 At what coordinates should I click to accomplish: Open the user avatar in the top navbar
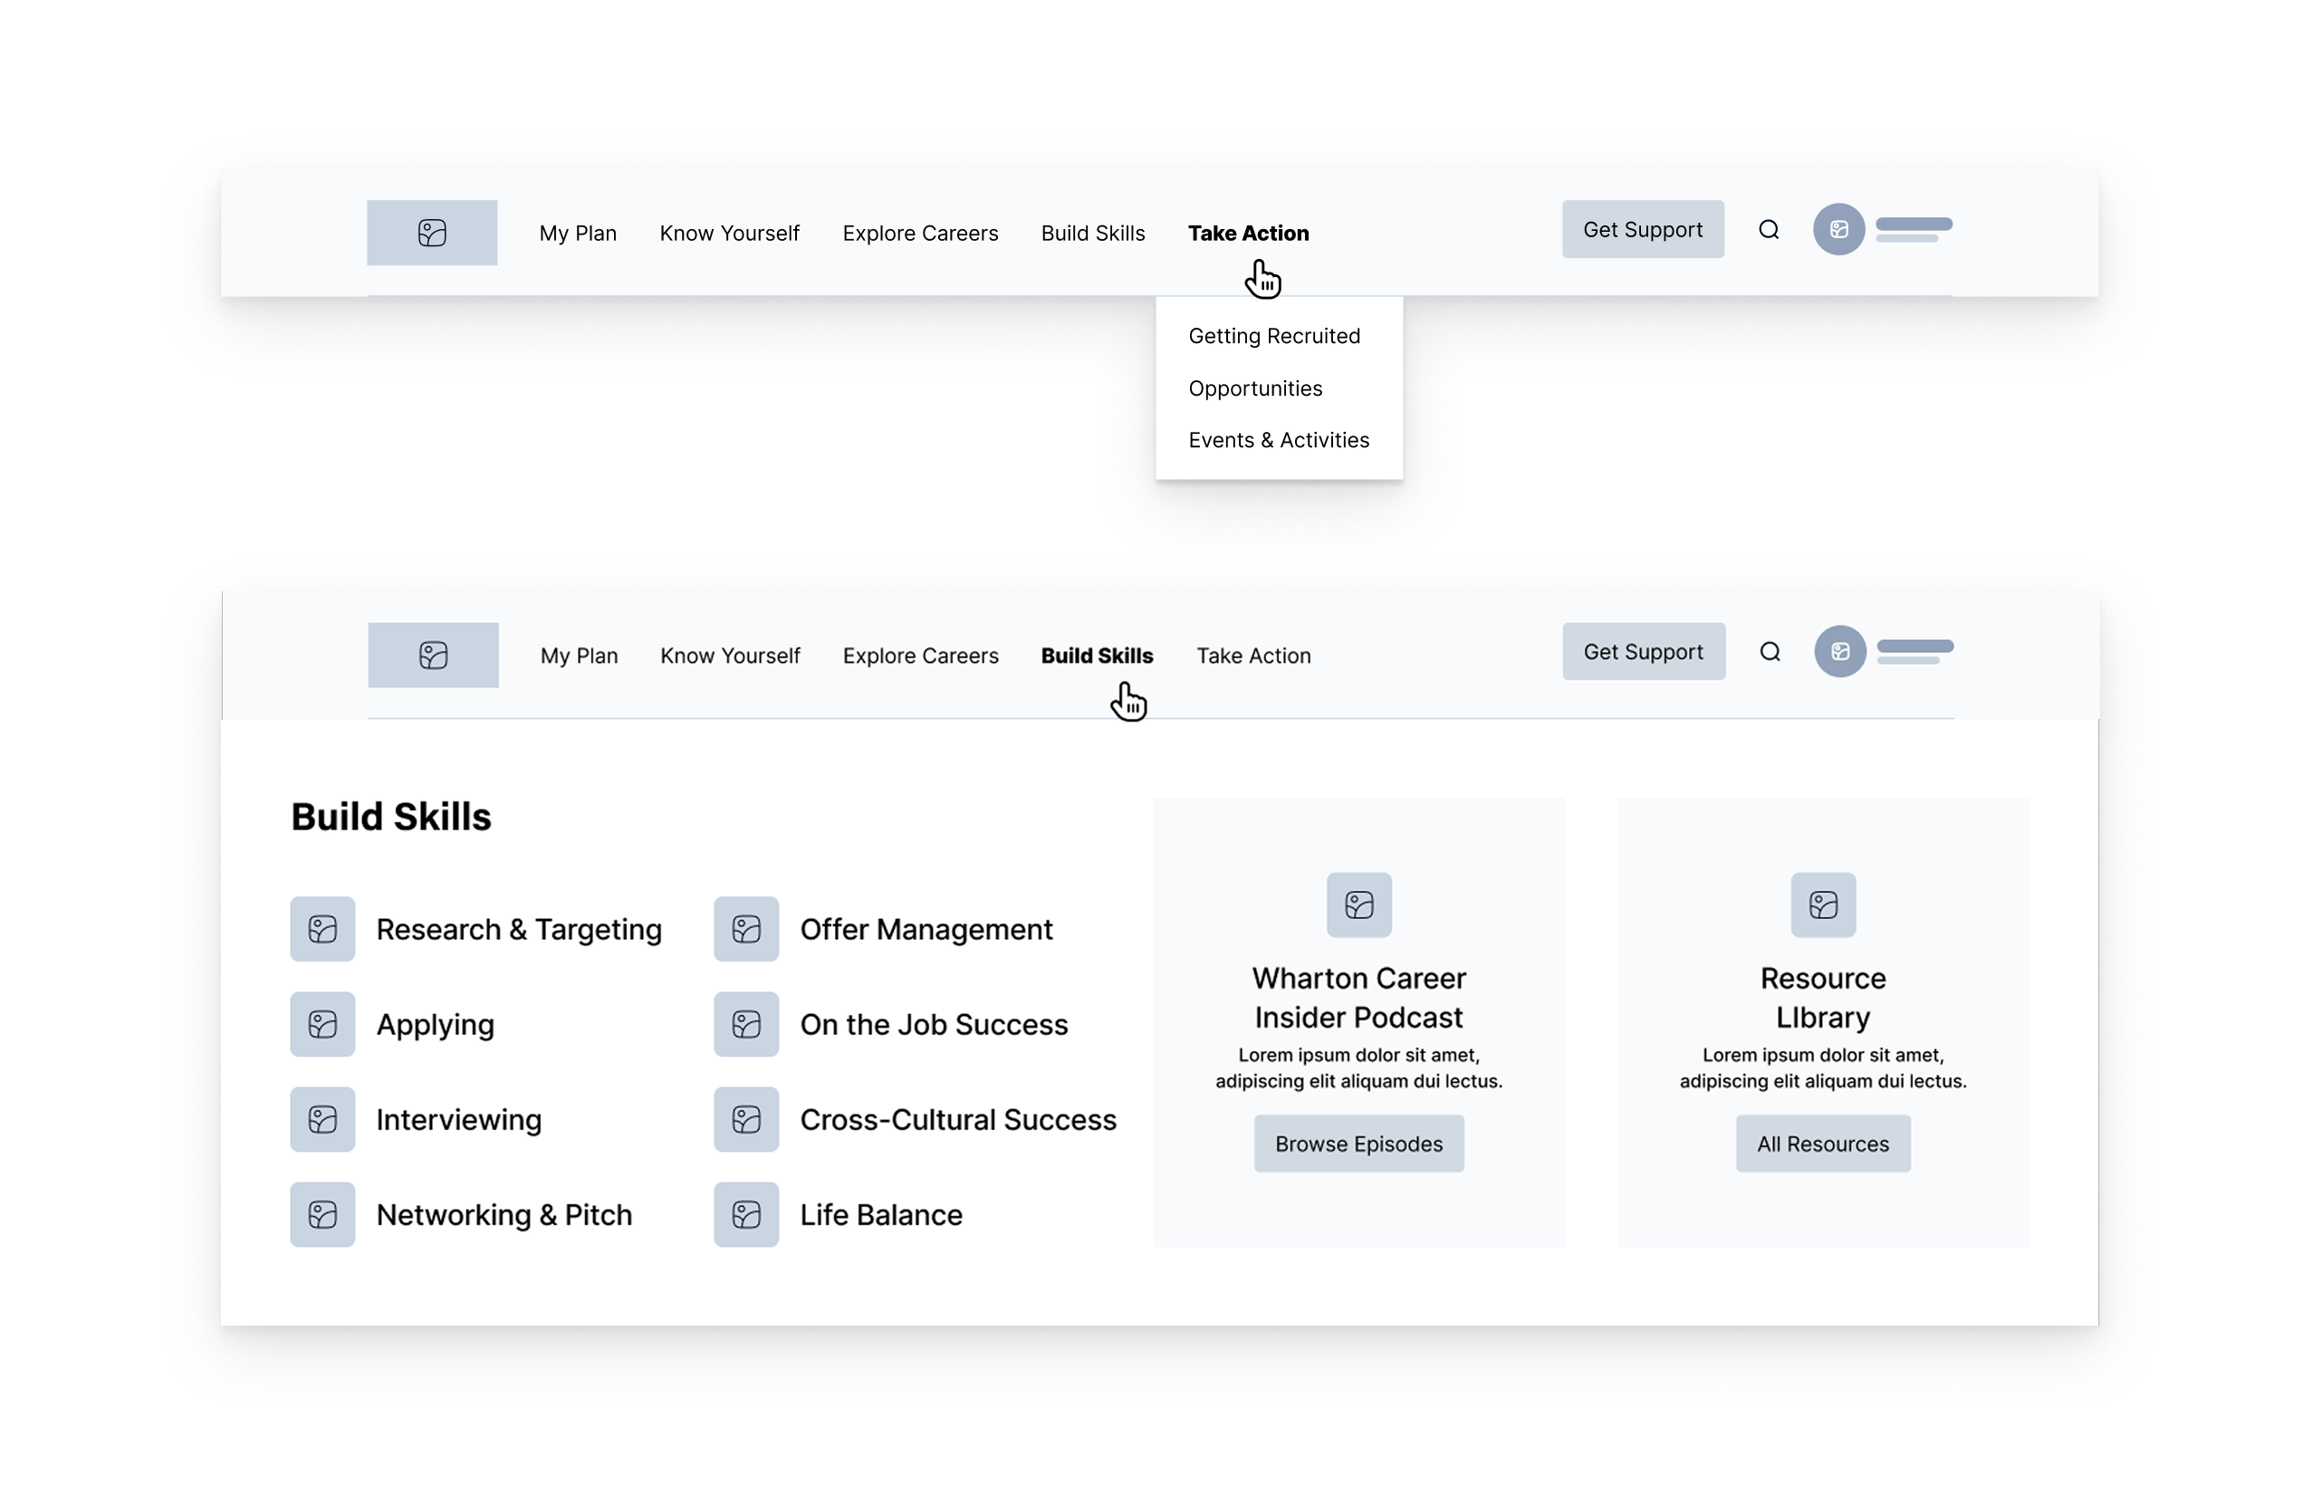1837,230
